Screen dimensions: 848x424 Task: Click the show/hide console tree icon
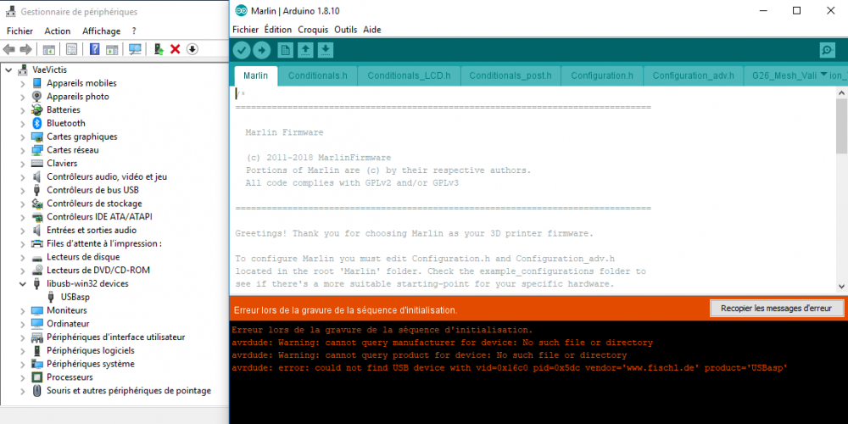(x=48, y=49)
